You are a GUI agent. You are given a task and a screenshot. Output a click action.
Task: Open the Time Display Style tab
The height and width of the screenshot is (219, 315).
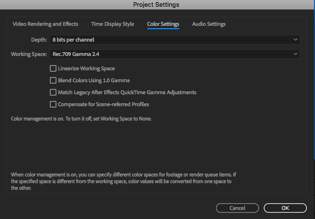coord(112,24)
